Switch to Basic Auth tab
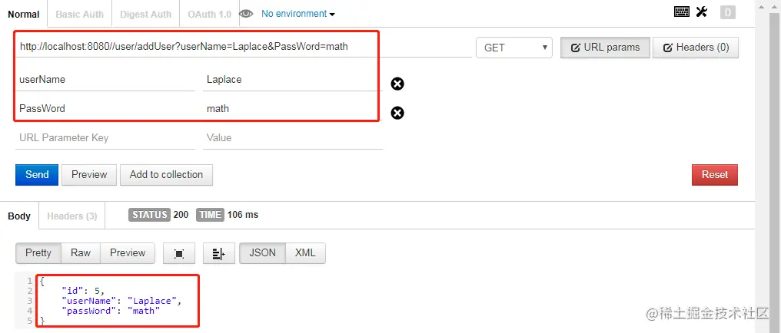 pyautogui.click(x=80, y=14)
